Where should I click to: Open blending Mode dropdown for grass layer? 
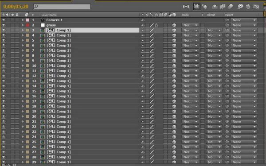(190, 25)
